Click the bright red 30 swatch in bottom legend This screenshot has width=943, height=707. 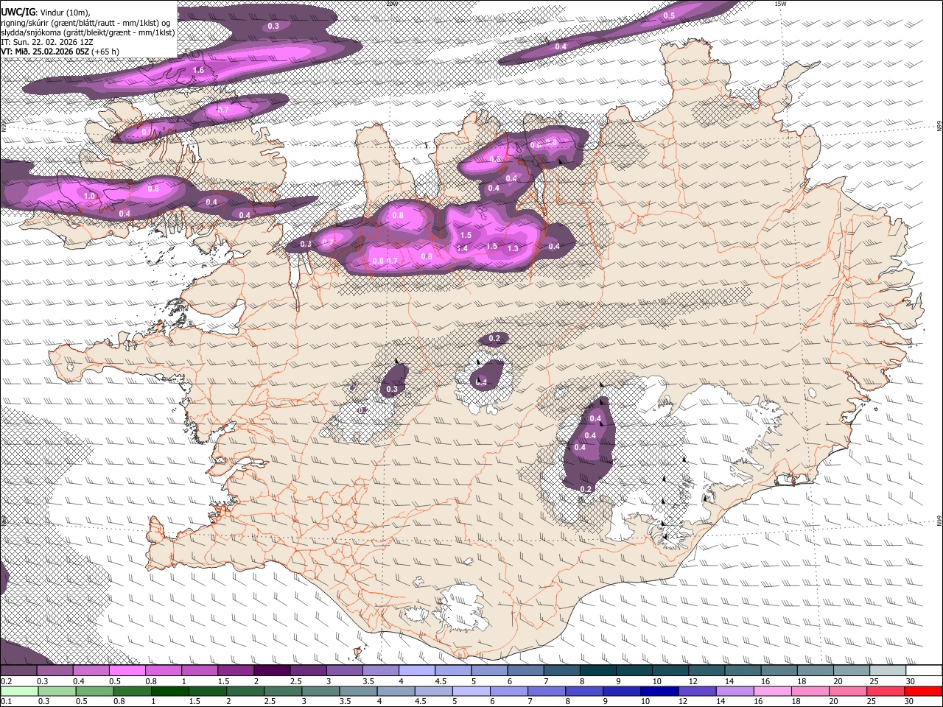tap(924, 691)
